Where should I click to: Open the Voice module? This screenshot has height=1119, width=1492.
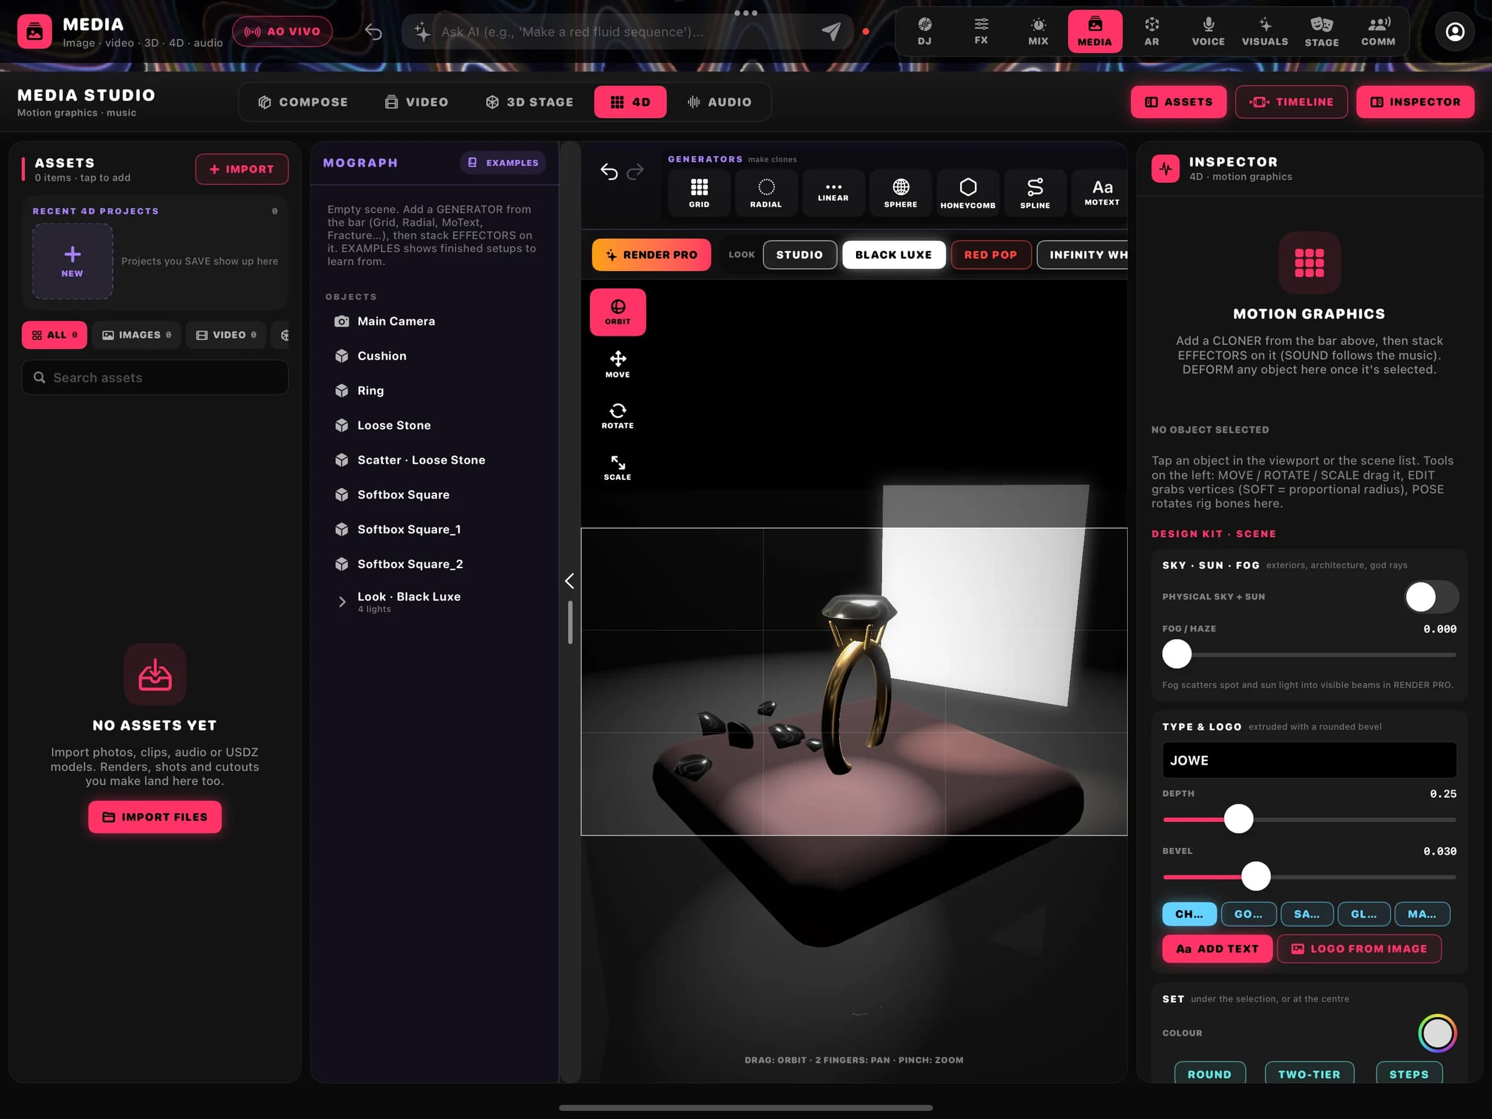(x=1208, y=31)
